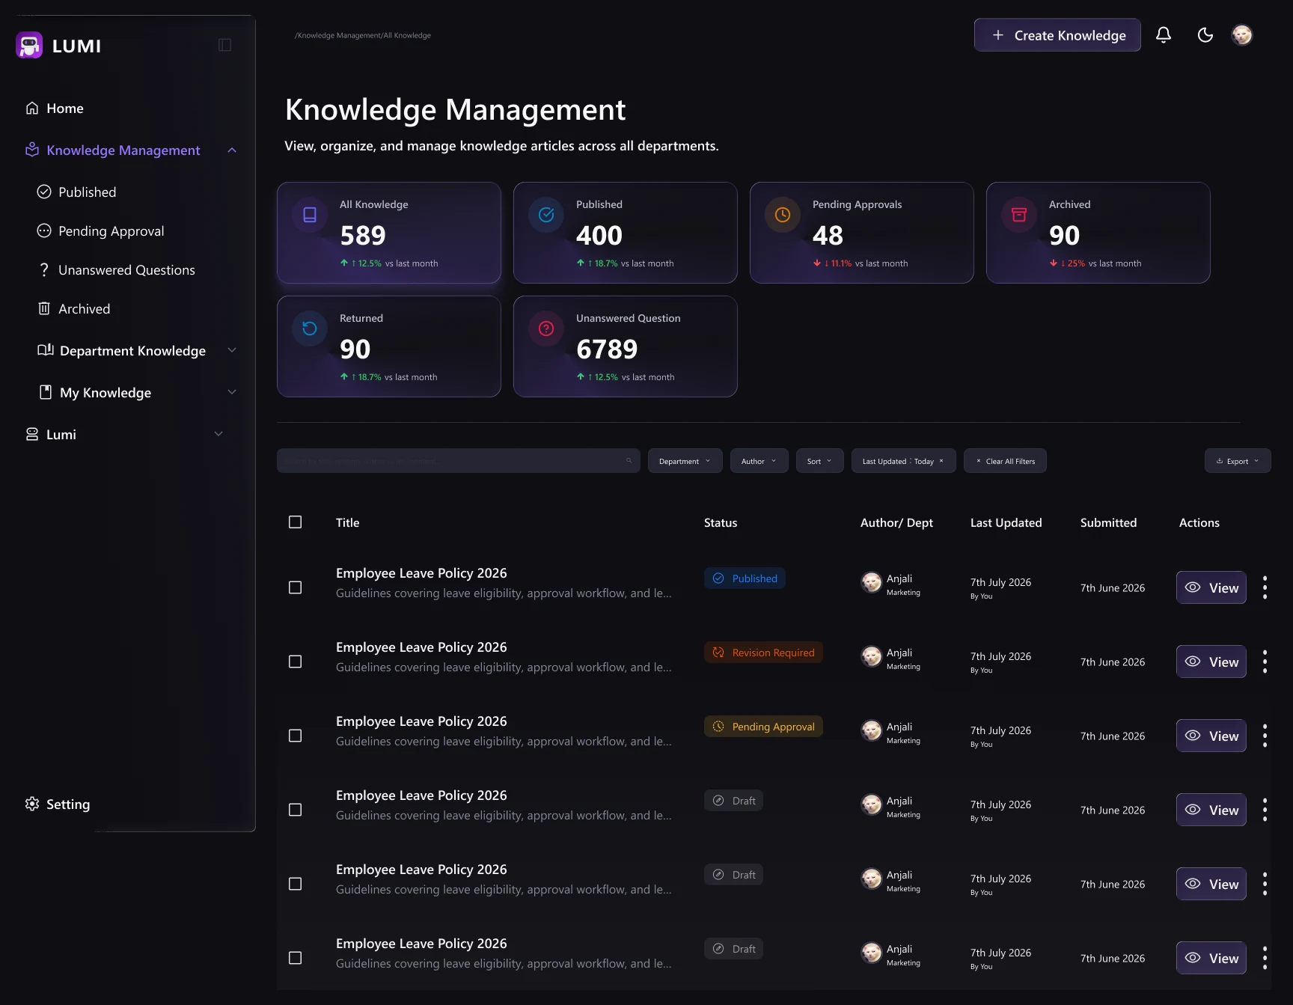
Task: Expand the Lumi sidebar section
Action: pyautogui.click(x=218, y=434)
